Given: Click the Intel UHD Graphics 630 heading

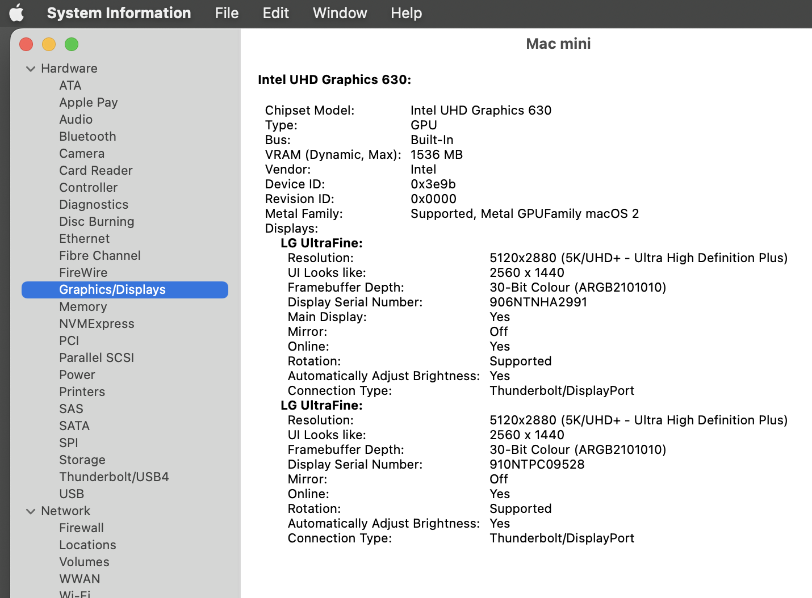Looking at the screenshot, I should tap(334, 79).
